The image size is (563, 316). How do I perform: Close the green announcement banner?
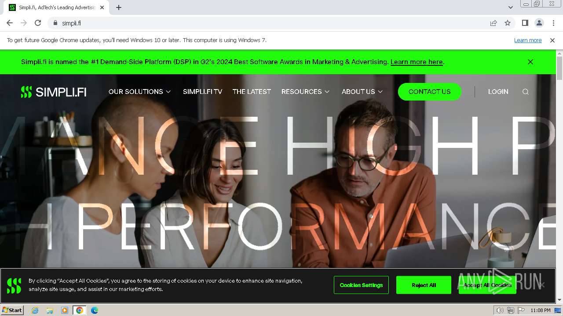click(x=530, y=62)
